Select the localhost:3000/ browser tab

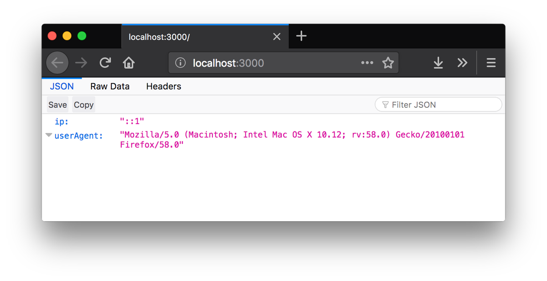[205, 36]
